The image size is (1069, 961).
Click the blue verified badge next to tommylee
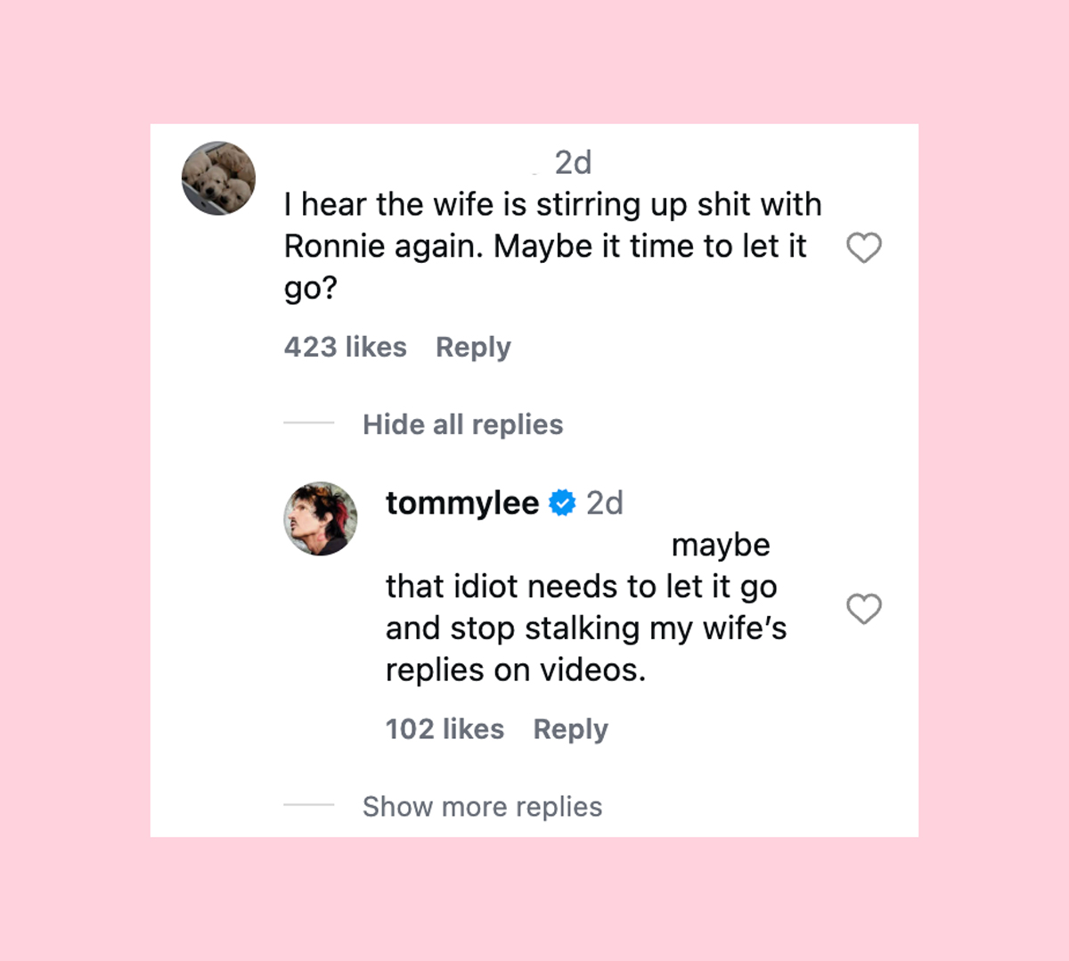click(562, 503)
